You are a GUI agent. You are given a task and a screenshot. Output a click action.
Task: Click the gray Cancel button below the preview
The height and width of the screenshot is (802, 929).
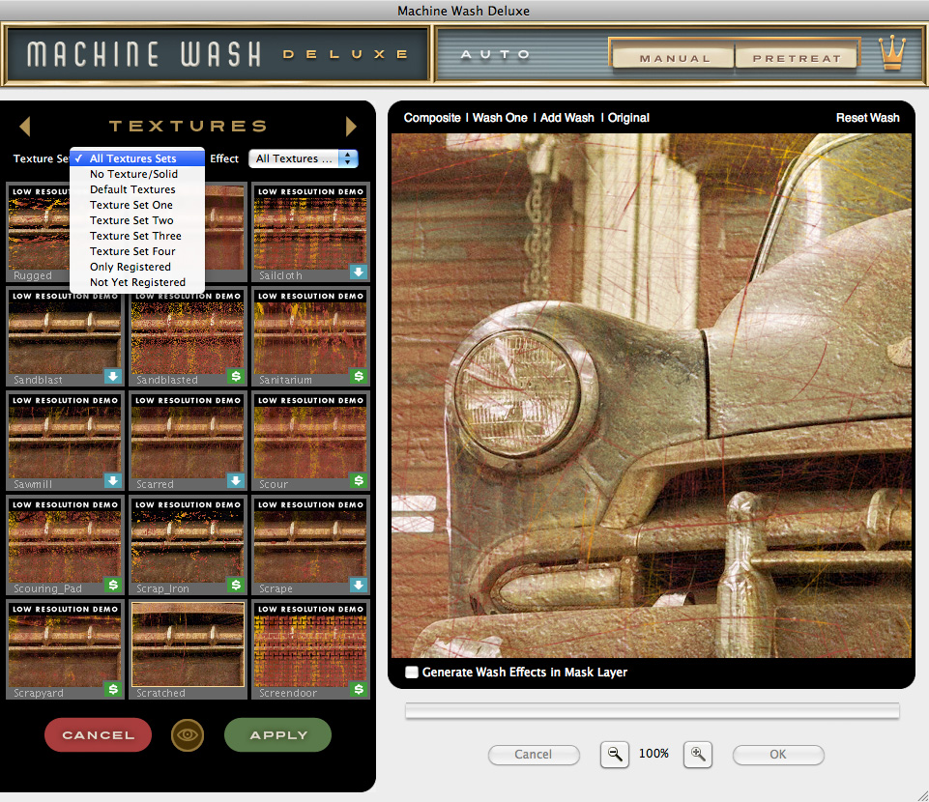coord(534,755)
